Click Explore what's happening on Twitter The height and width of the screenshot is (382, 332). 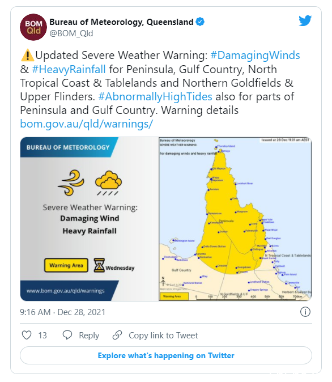pyautogui.click(x=166, y=355)
